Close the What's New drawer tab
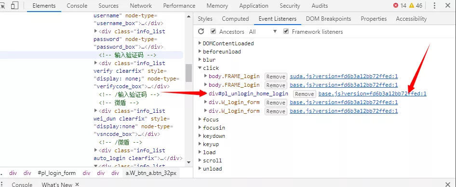456x187 pixels. pos(77,184)
